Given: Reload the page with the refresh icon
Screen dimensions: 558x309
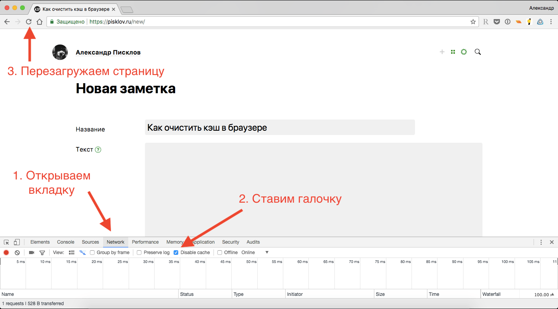Looking at the screenshot, I should pyautogui.click(x=29, y=22).
